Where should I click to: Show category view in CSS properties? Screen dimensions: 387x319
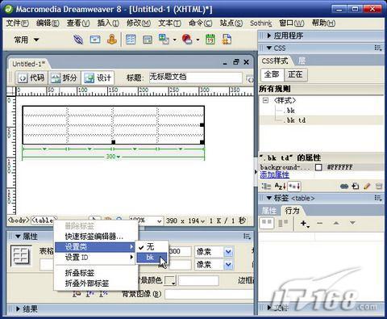[266, 187]
